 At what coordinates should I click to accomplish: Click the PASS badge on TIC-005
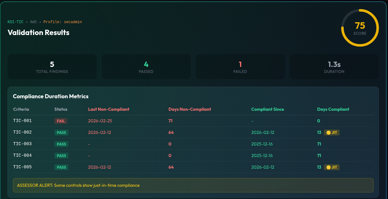pyautogui.click(x=61, y=167)
